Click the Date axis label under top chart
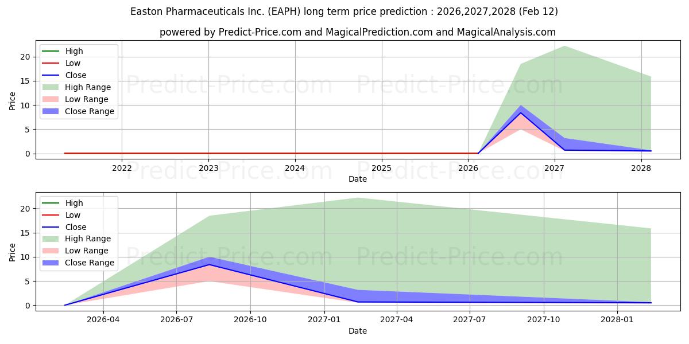 [357, 179]
